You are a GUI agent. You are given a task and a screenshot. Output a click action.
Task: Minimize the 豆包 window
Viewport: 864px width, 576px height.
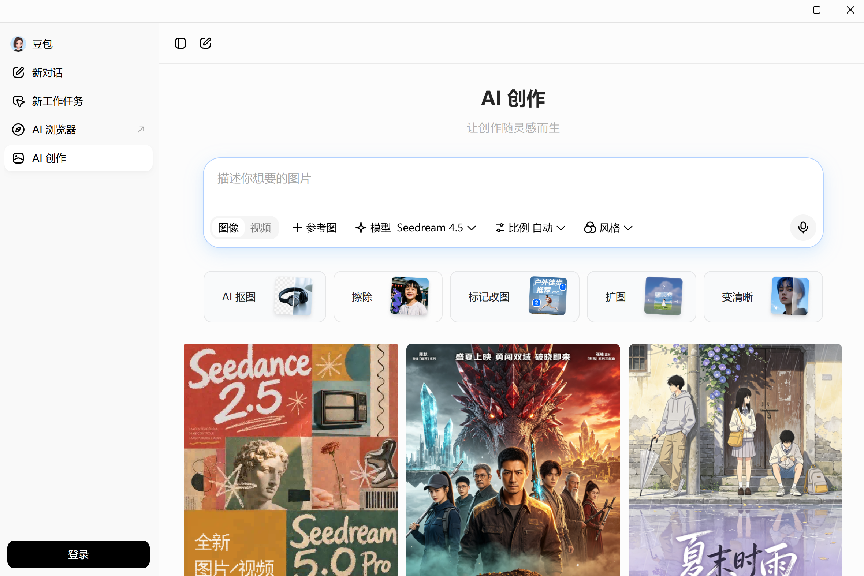pyautogui.click(x=783, y=10)
